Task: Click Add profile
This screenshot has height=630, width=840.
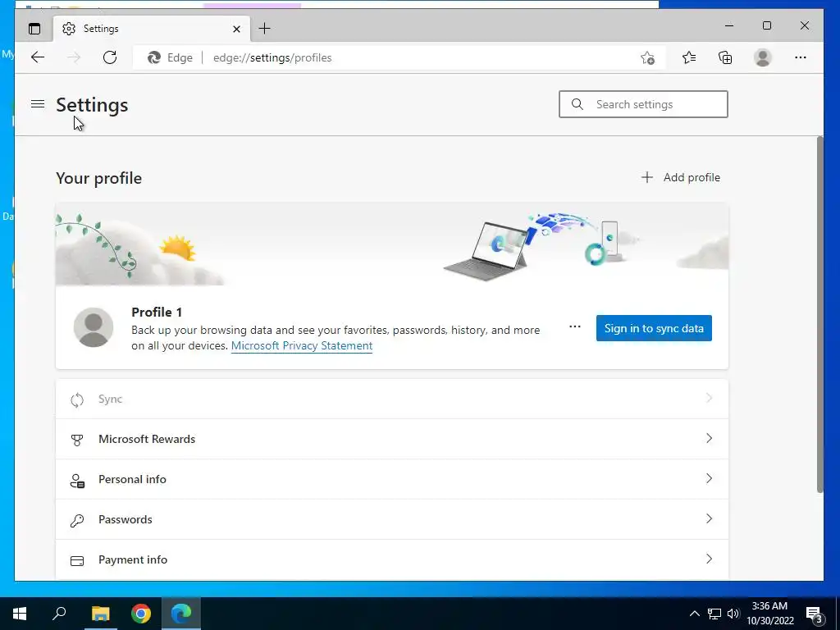Action: [680, 177]
